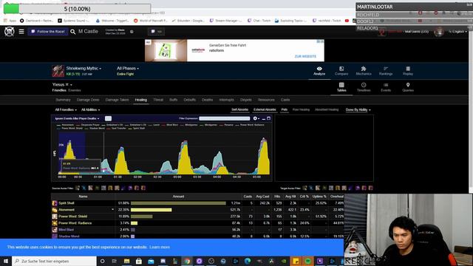The height and width of the screenshot is (266, 473).
Task: Toggle Pets option
Action: tap(284, 110)
